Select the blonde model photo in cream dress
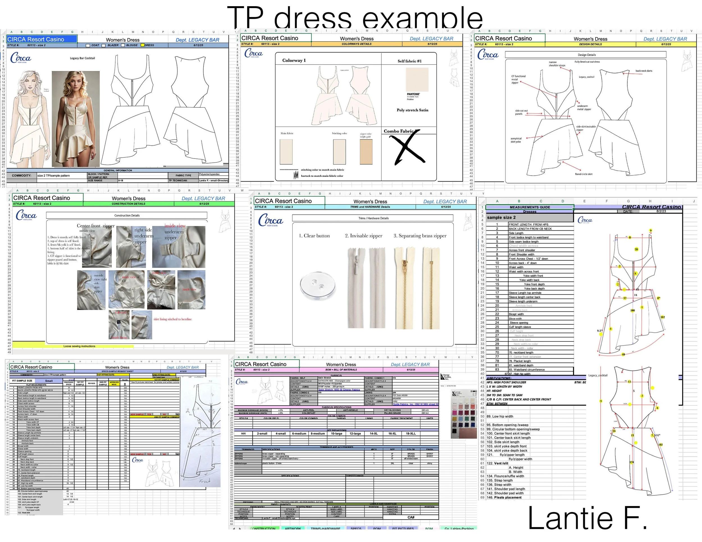Viewport: 702px width, 542px height. tap(76, 119)
